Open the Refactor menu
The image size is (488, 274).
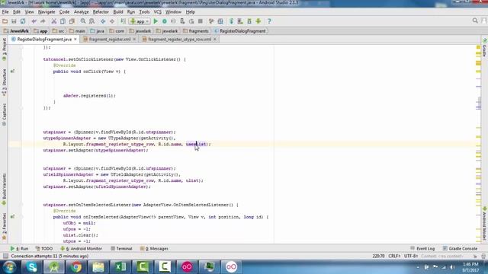[101, 12]
